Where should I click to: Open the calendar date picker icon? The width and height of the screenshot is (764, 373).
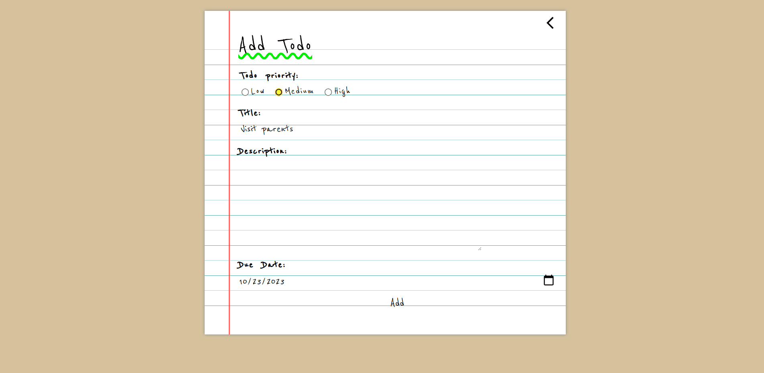coord(549,280)
